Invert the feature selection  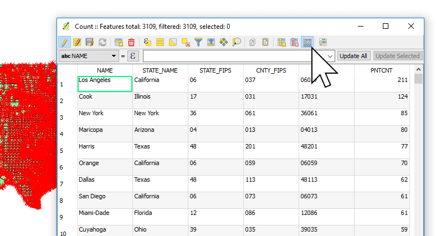point(173,42)
